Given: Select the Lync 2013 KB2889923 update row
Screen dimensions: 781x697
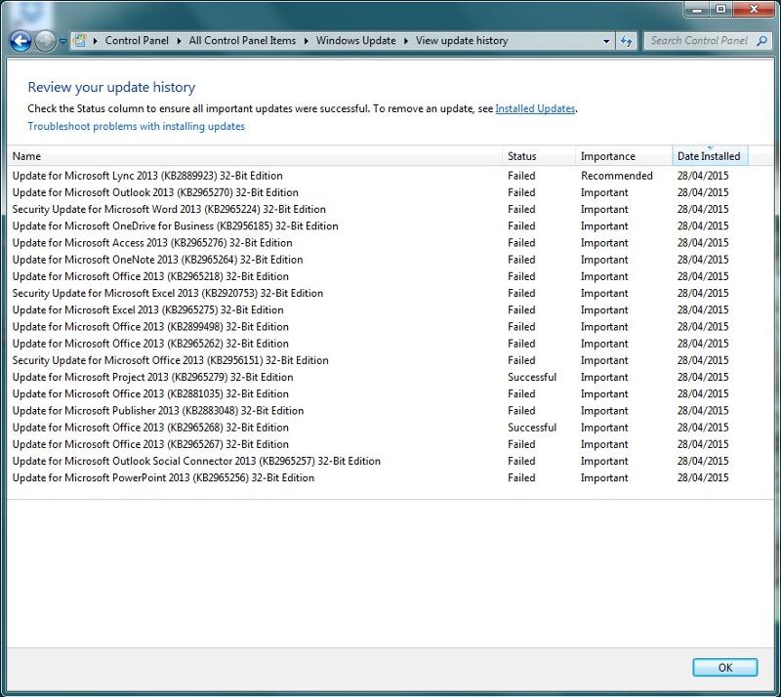Looking at the screenshot, I should tap(147, 176).
